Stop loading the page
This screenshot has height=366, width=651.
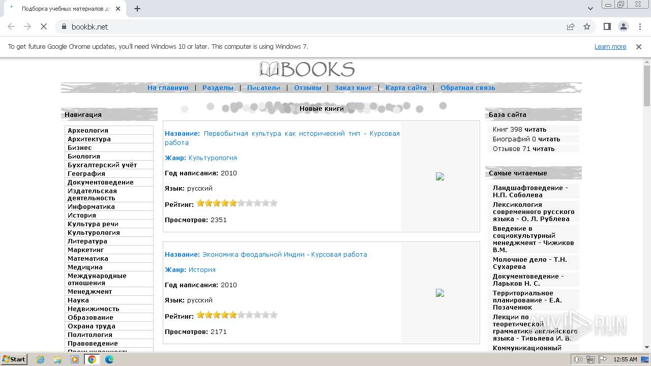click(x=44, y=26)
